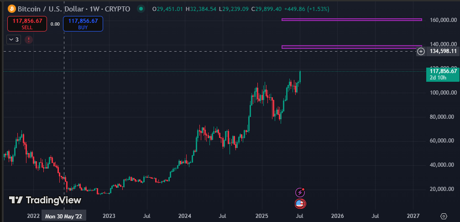Image resolution: width=460 pixels, height=222 pixels.
Task: Open the purple lightning bolt event icon
Action: pos(300,193)
